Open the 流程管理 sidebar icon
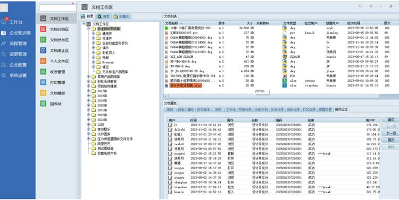The width and height of the screenshot is (399, 200). (4, 44)
